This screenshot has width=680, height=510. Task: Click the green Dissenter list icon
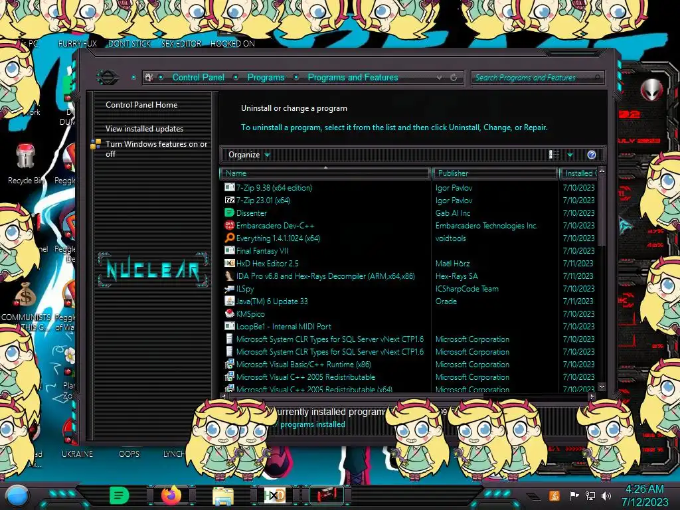(229, 212)
